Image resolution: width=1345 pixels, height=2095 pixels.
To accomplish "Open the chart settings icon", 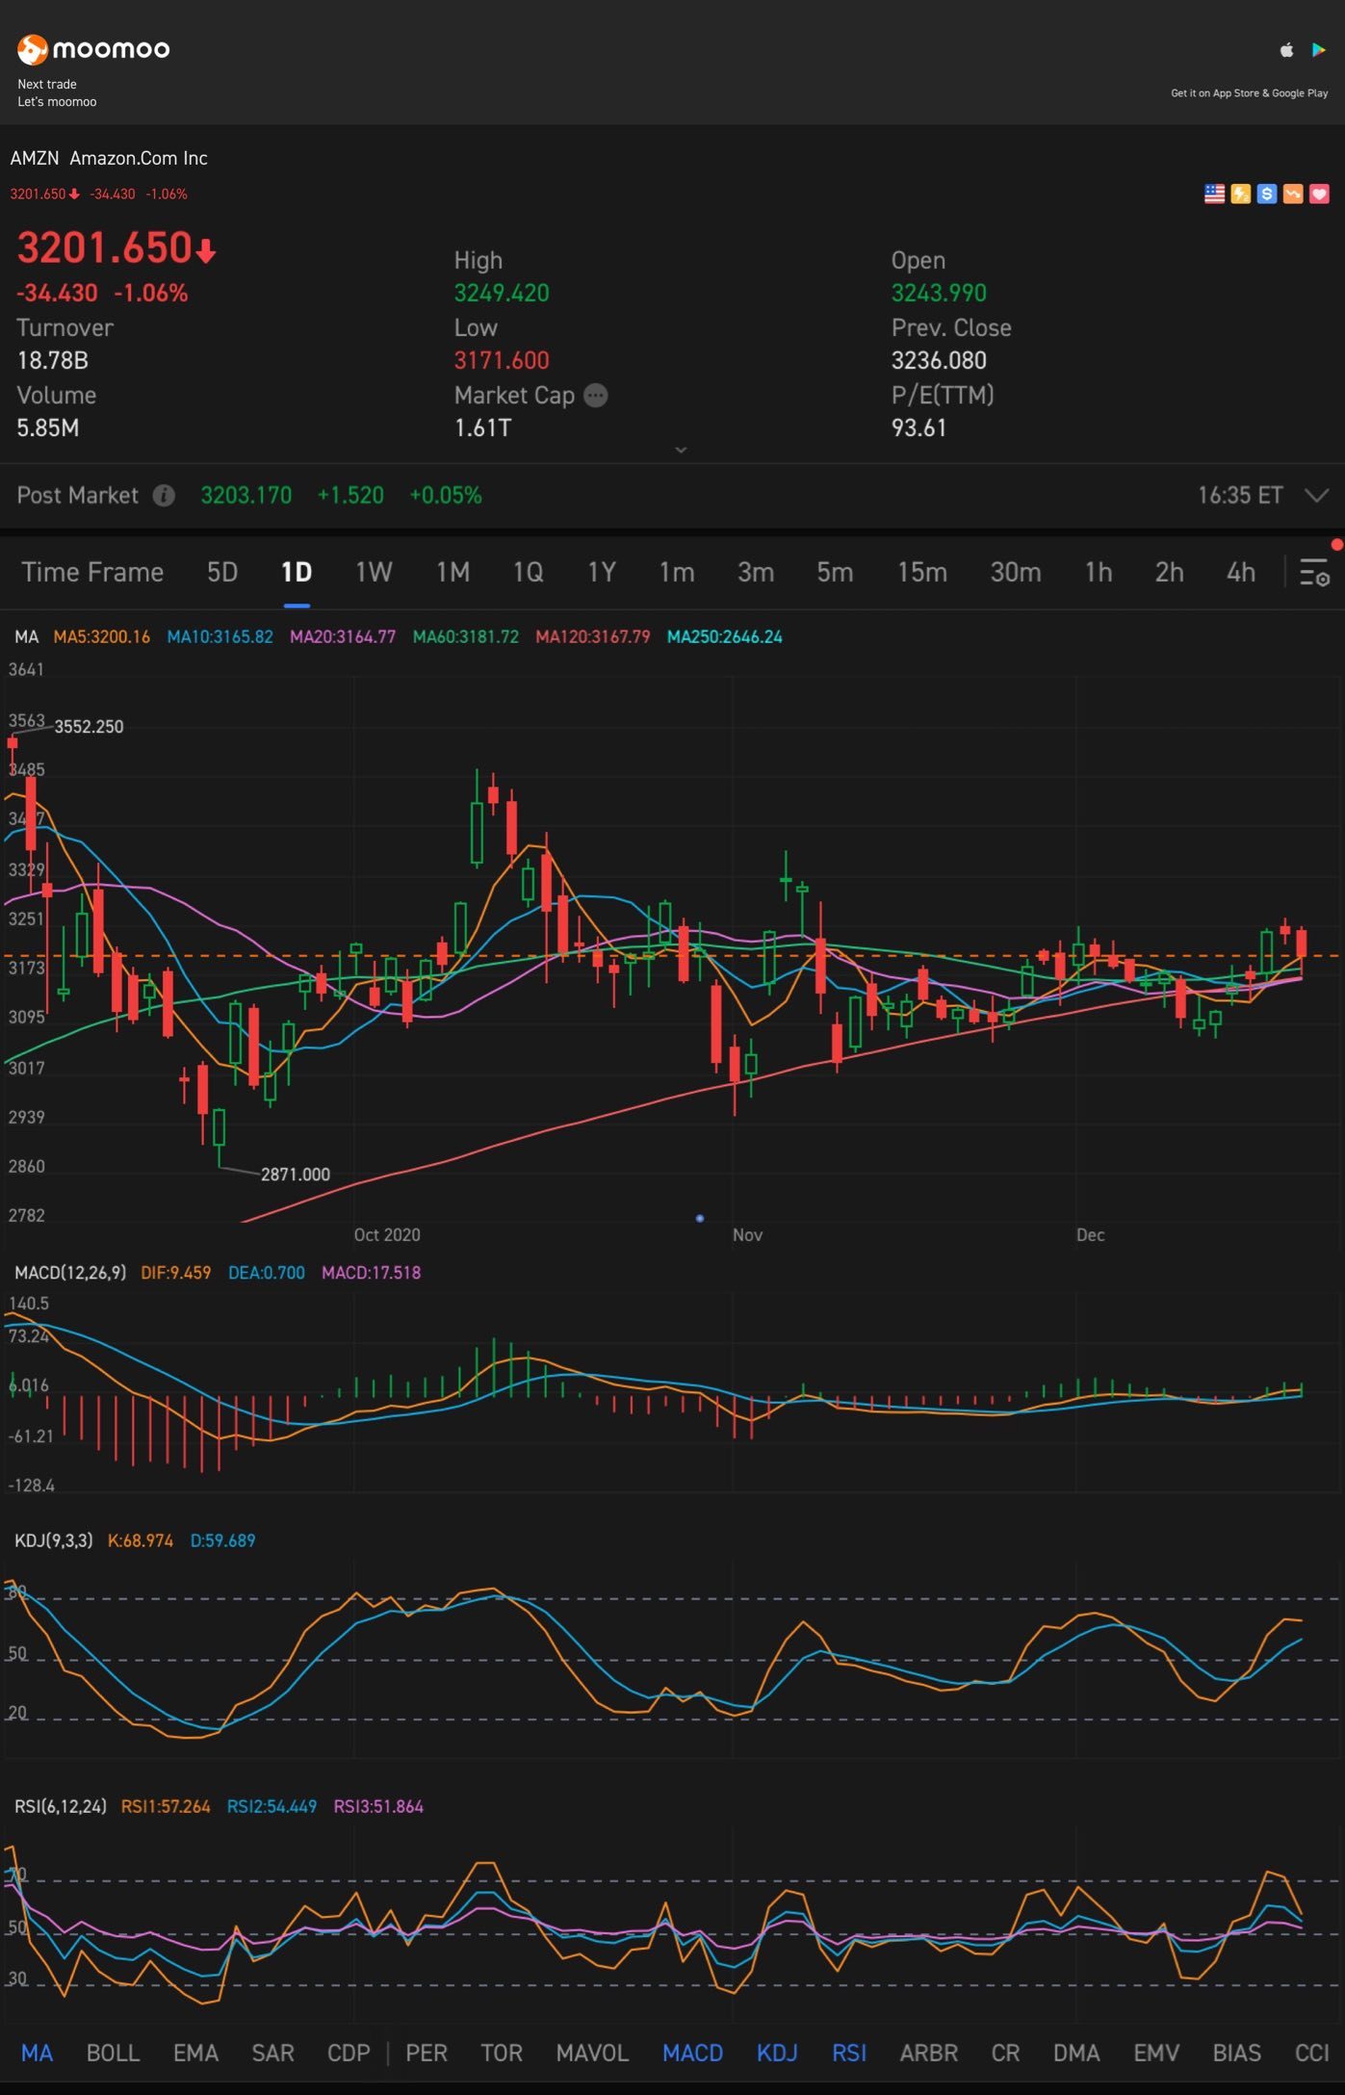I will 1315,573.
